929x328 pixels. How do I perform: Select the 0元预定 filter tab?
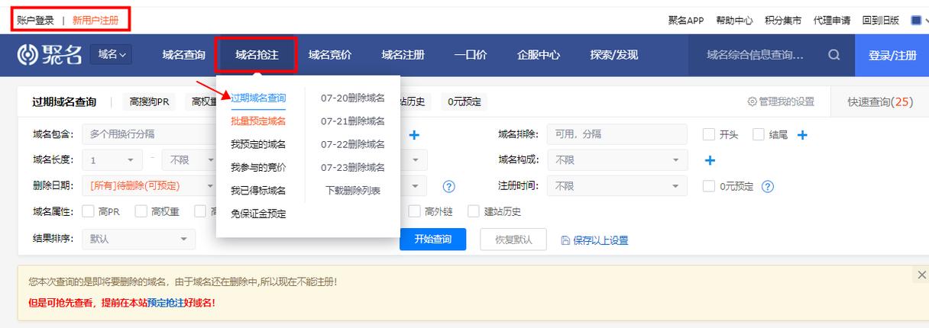pos(464,101)
